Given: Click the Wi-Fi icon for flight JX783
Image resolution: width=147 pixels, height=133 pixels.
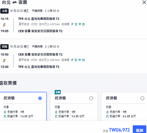Looking at the screenshot, I should tap(80, 24).
